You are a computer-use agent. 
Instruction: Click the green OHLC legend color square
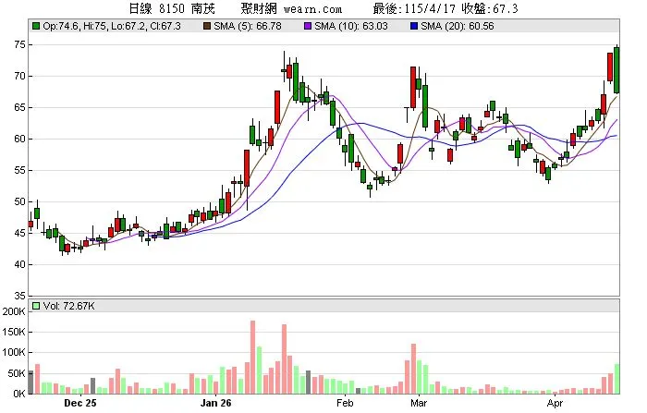click(x=36, y=26)
